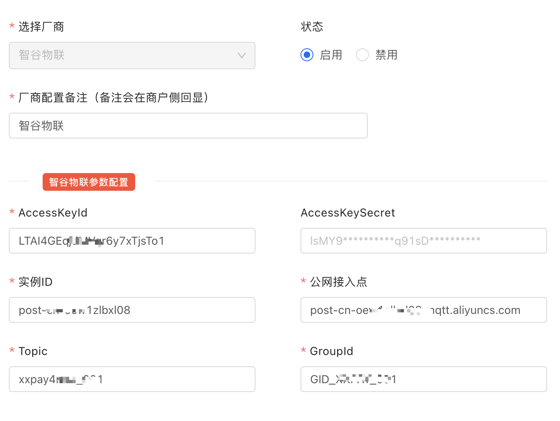Click the AccessKeySecret label text

[348, 213]
